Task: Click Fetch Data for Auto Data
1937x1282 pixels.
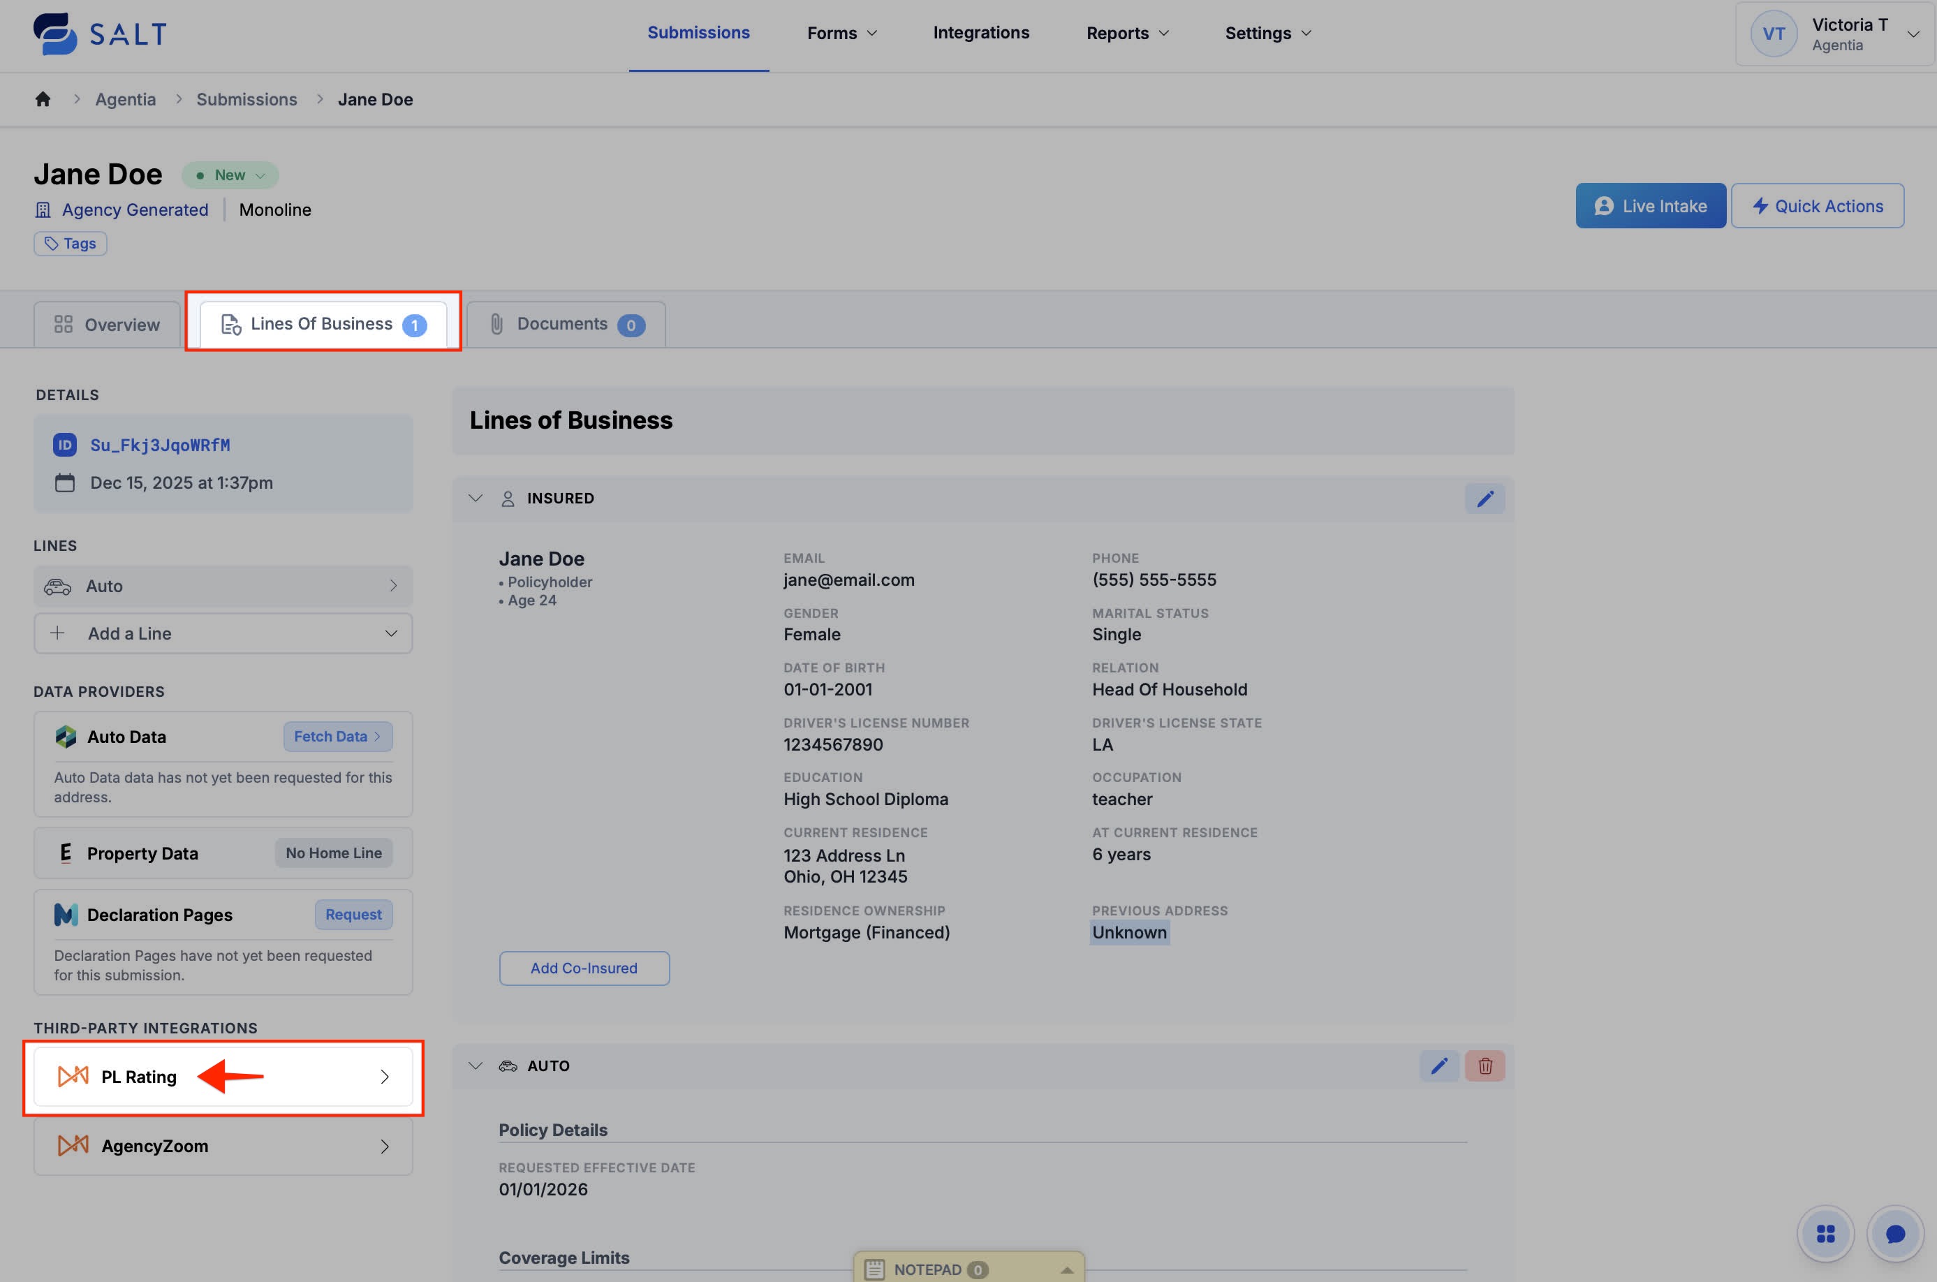Action: [x=337, y=737]
